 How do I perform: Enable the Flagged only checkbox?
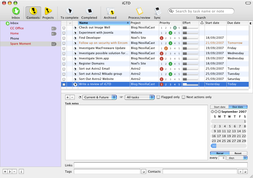coord(159,97)
